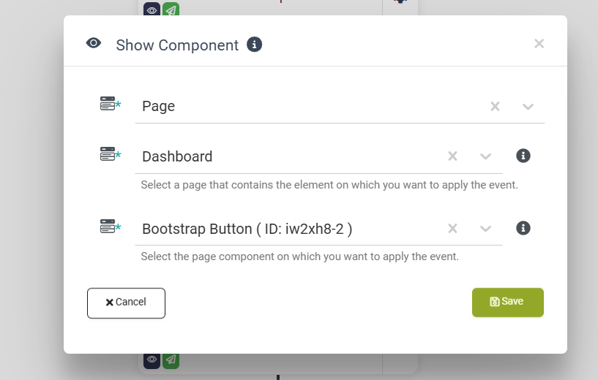
Task: Click the green paper plane icon below dialog
Action: click(x=171, y=360)
